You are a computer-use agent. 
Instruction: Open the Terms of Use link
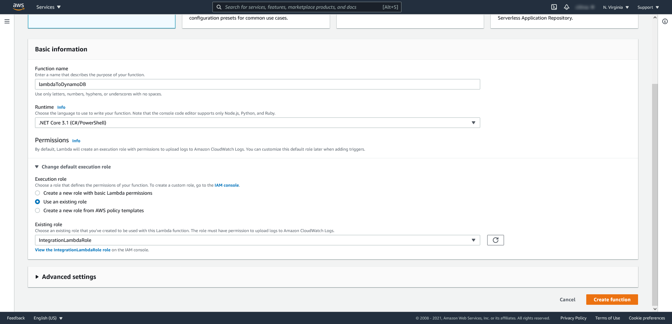pyautogui.click(x=608, y=318)
